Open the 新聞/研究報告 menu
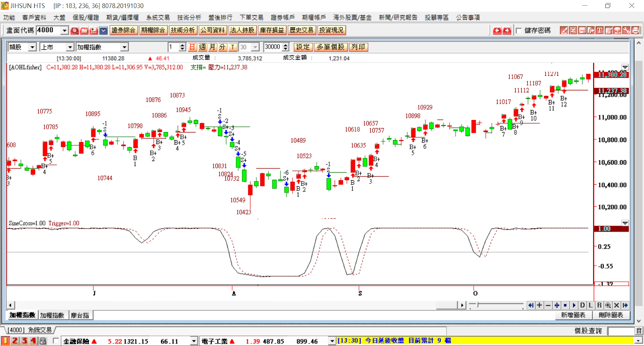 click(398, 17)
